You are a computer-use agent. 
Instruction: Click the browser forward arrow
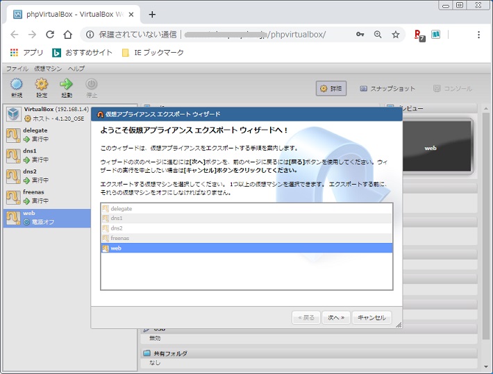click(x=32, y=34)
